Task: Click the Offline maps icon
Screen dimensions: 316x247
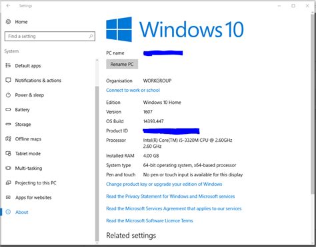Action: [8, 138]
